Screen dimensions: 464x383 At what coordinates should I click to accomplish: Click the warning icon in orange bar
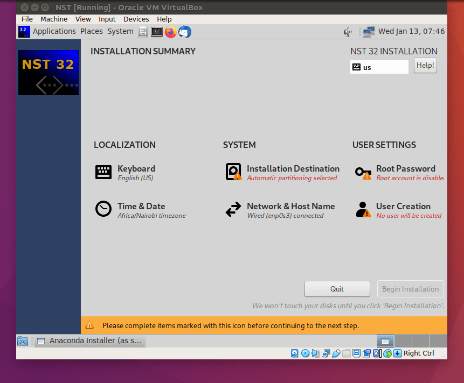89,325
